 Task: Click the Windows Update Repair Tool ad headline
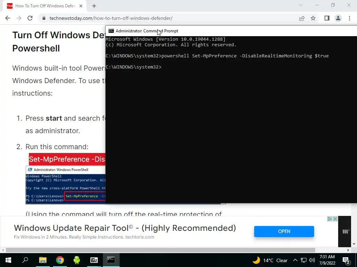coord(125,228)
